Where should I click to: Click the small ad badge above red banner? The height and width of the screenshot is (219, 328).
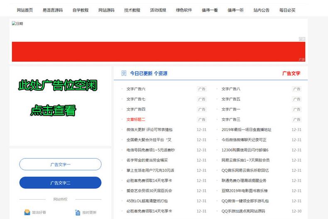(302, 39)
